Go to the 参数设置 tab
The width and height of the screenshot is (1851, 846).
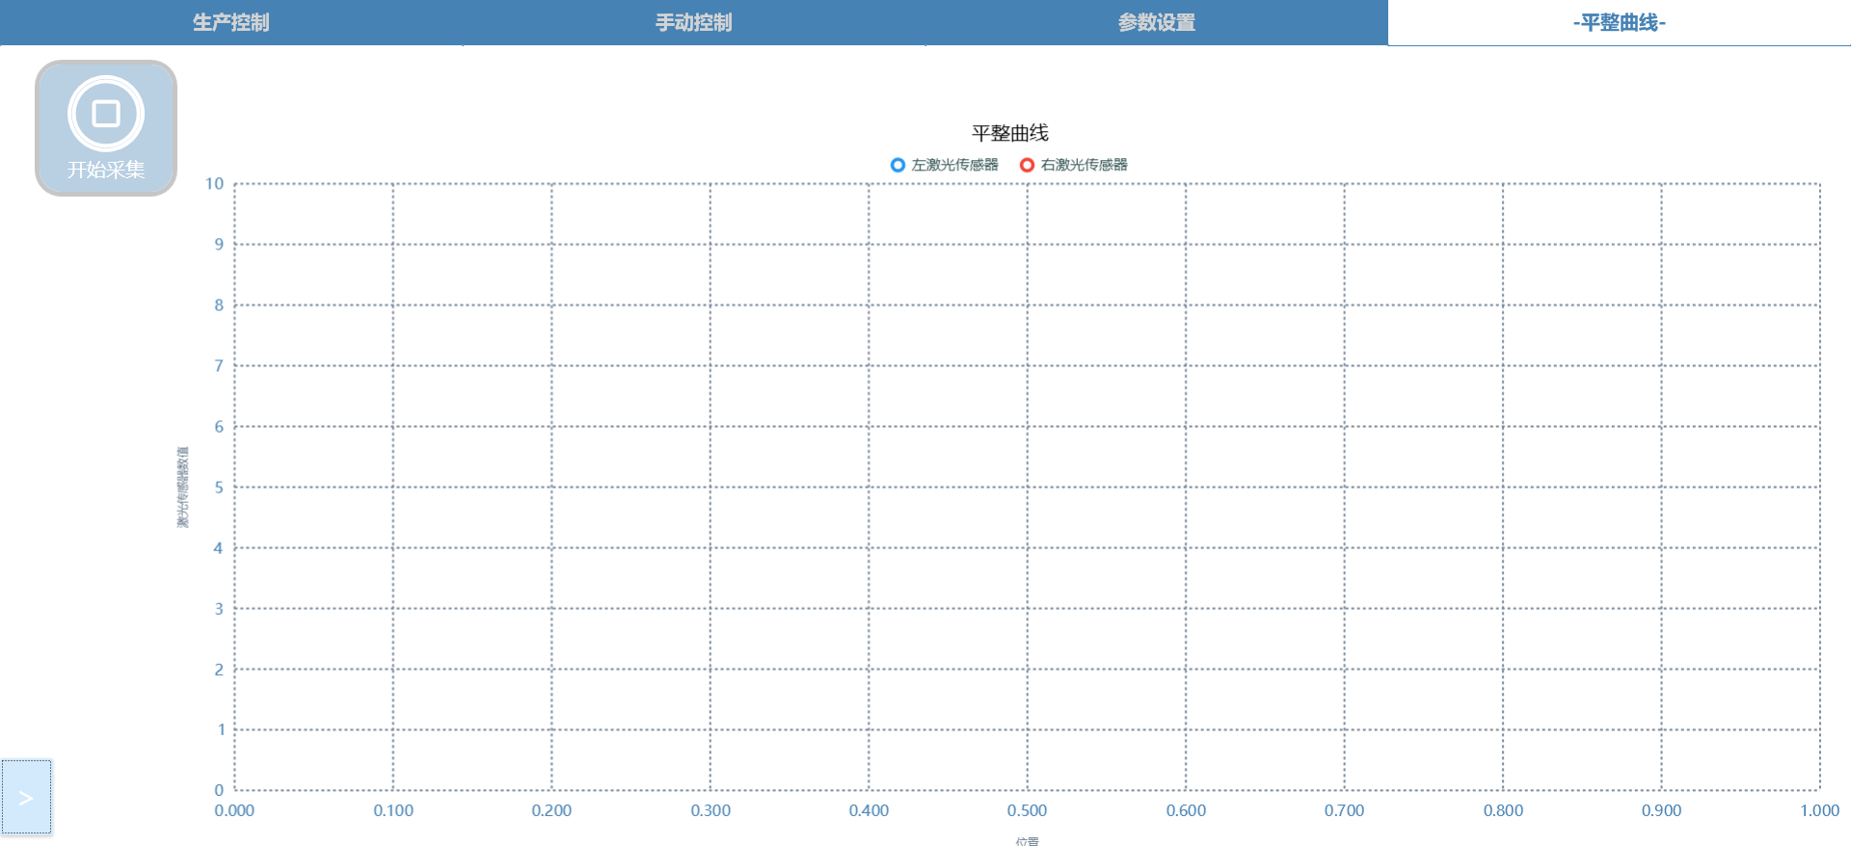(1157, 22)
